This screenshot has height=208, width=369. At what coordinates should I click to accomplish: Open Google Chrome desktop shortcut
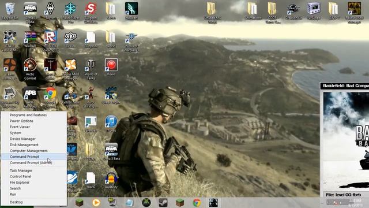[50, 97]
